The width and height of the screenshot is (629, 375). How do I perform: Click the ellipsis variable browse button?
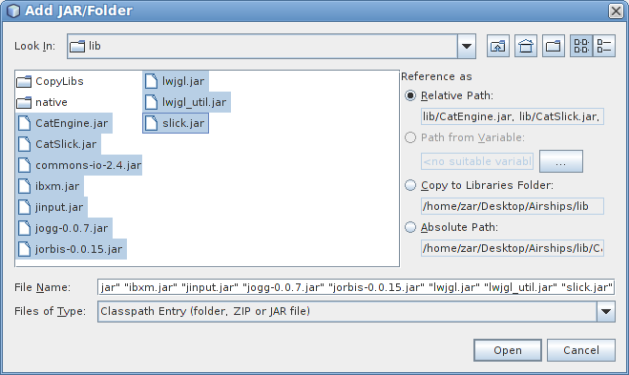[x=561, y=161]
